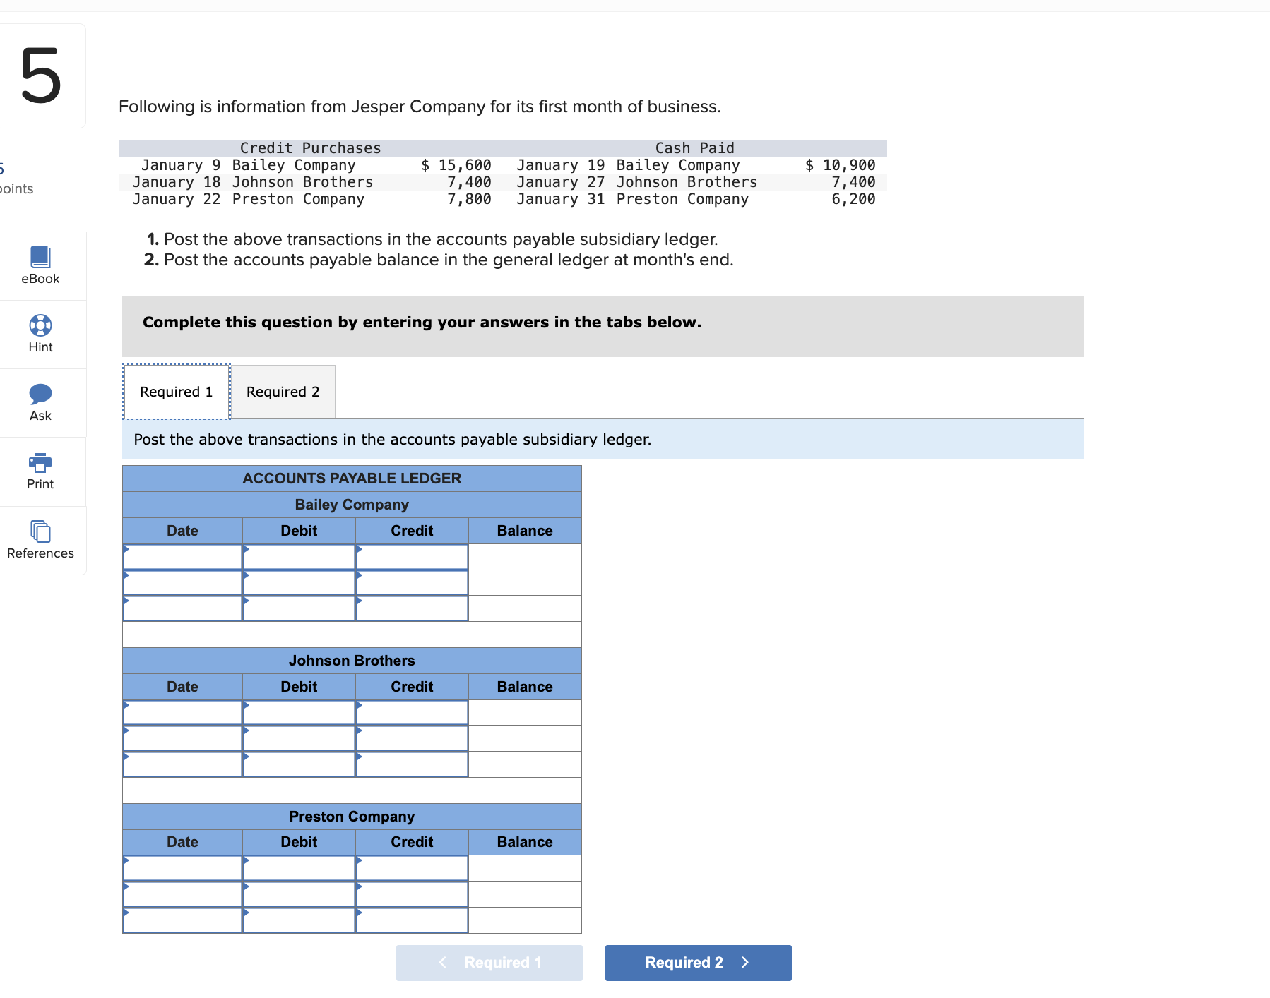Click the first Balance cell under Preston Company
The image size is (1270, 998).
click(x=524, y=867)
